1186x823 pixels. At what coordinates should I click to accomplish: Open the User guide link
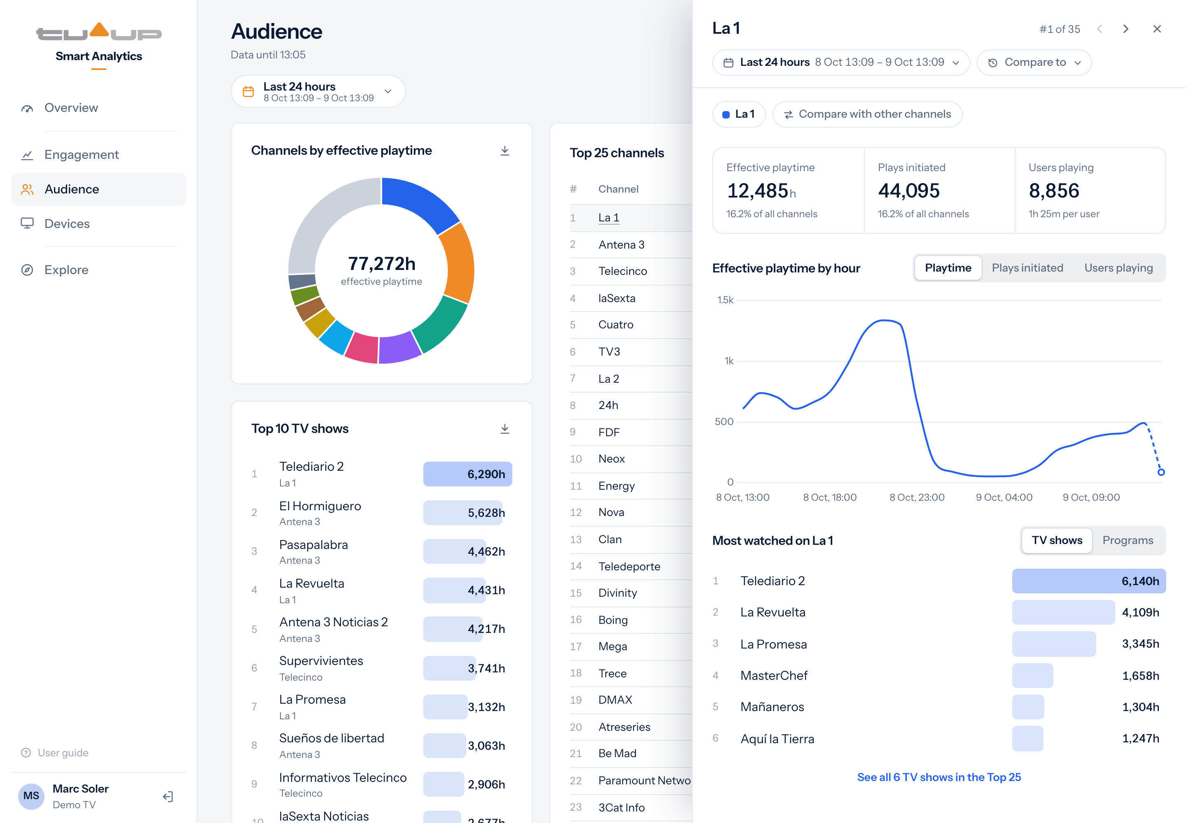[x=55, y=753]
